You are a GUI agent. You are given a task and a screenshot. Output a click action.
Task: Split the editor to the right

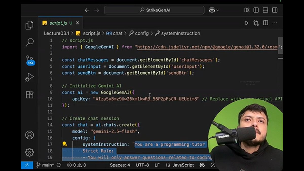coord(265,23)
